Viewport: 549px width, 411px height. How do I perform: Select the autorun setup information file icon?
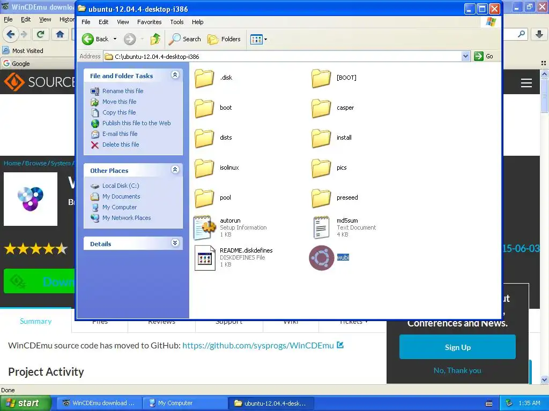coord(205,227)
